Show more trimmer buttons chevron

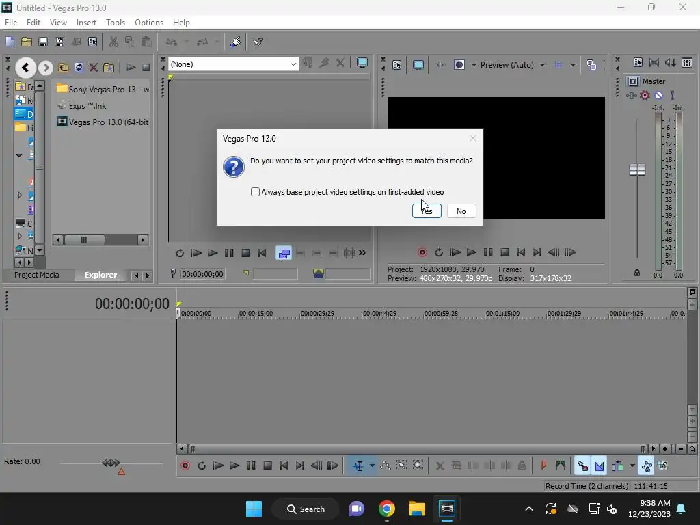362,253
